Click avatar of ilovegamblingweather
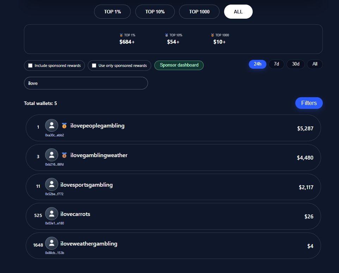The image size is (339, 273). (x=51, y=155)
